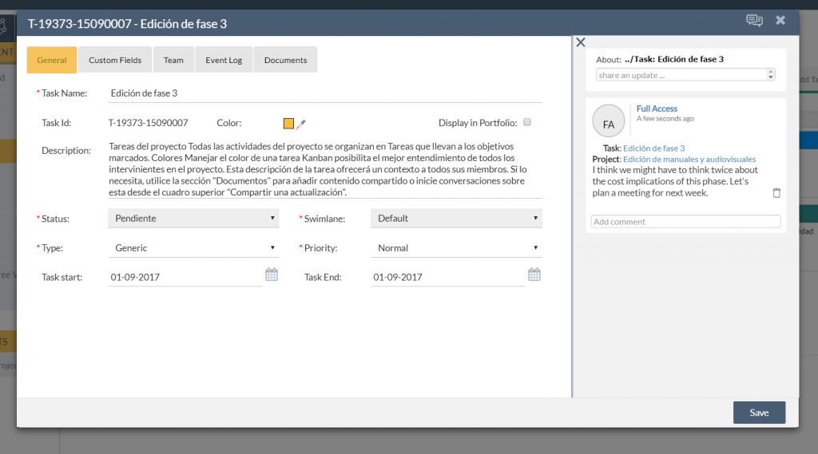This screenshot has width=818, height=454.
Task: Expand the Priority dropdown showing Normal
Action: click(456, 248)
